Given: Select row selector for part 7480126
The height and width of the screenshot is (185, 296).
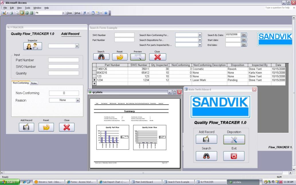Looking at the screenshot, I should 94,69.
